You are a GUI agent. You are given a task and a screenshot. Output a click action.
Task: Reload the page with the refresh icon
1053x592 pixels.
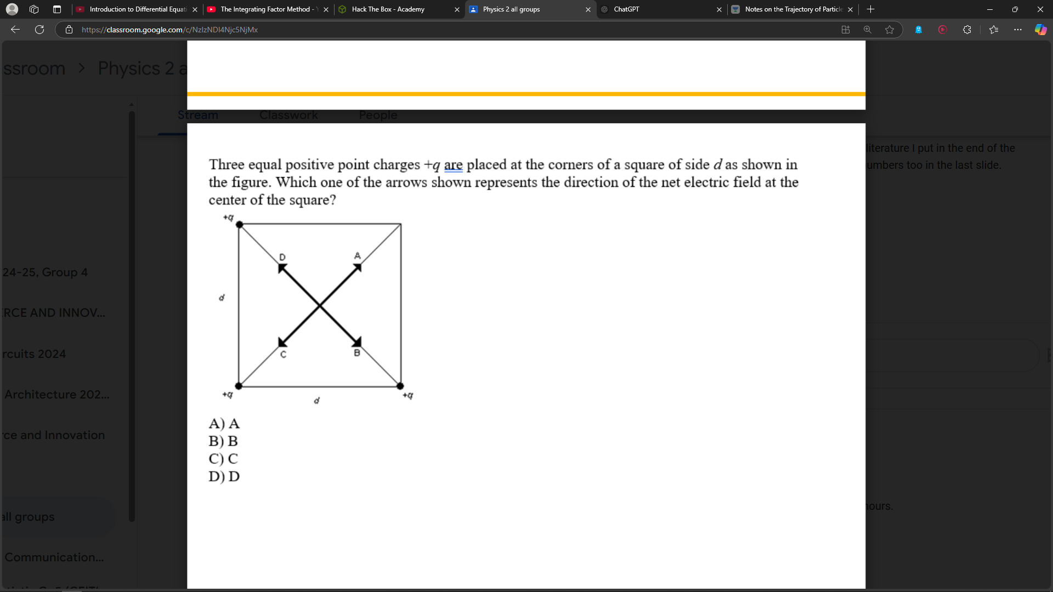39,30
